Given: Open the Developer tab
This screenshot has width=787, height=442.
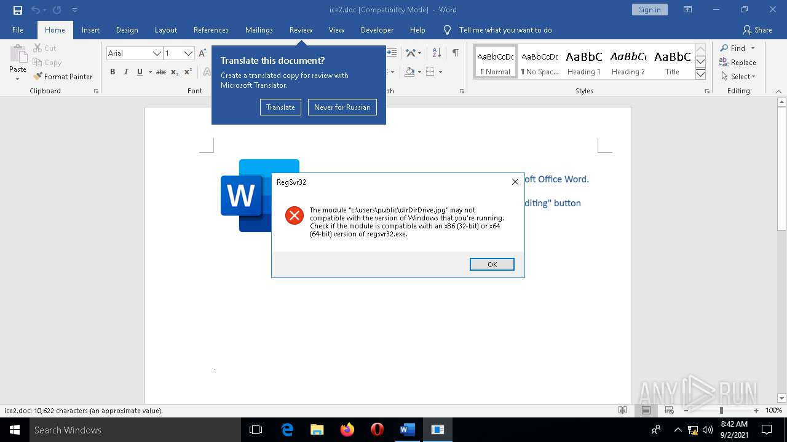Looking at the screenshot, I should (x=377, y=30).
